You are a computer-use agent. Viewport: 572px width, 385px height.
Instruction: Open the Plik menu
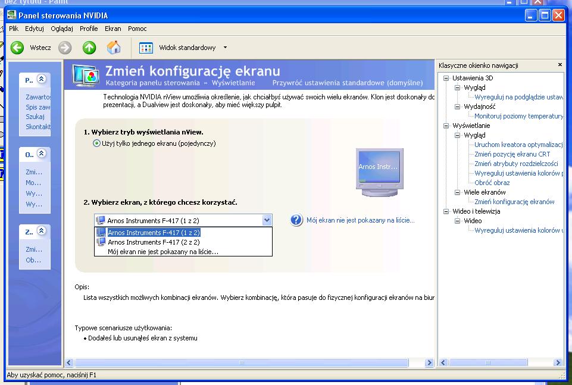tap(14, 29)
